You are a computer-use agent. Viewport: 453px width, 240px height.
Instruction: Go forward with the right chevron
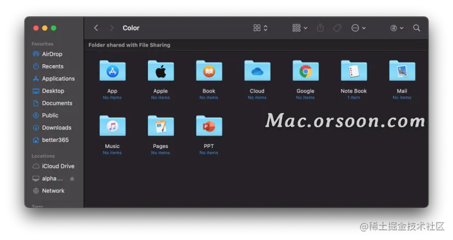click(111, 28)
